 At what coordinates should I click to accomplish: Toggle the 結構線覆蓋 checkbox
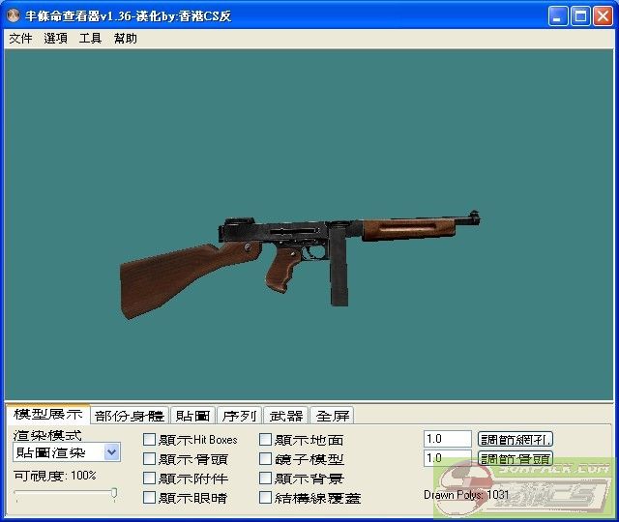coord(265,498)
